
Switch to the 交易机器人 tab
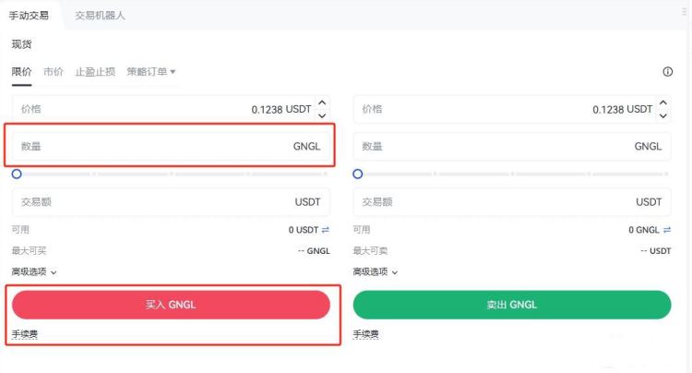coord(100,16)
